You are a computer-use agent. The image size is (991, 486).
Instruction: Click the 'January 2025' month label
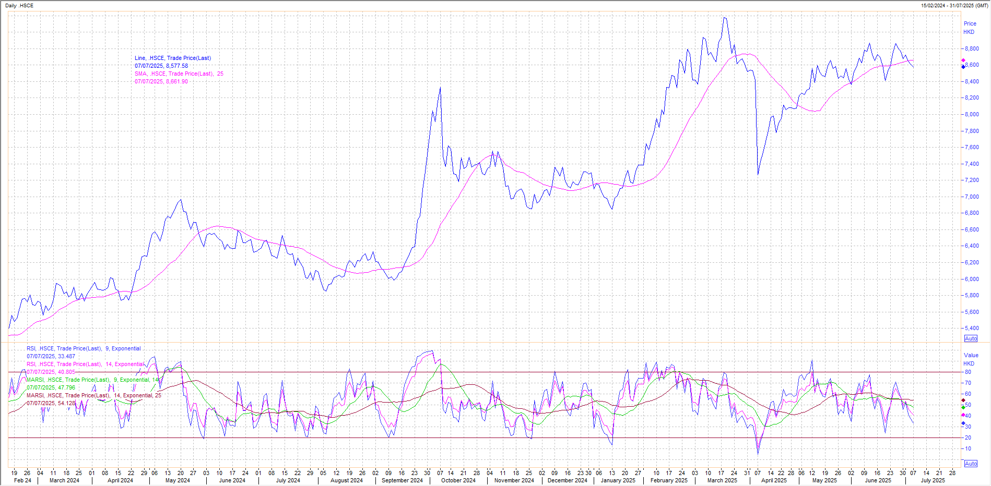tap(618, 480)
